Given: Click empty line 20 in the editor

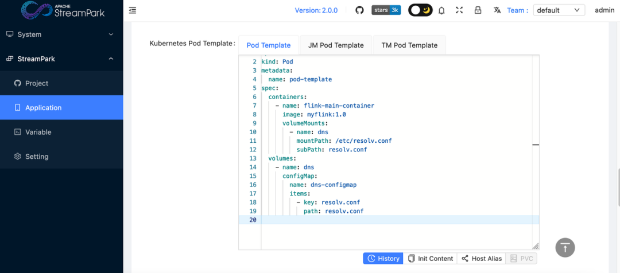Looking at the screenshot, I should (396, 220).
